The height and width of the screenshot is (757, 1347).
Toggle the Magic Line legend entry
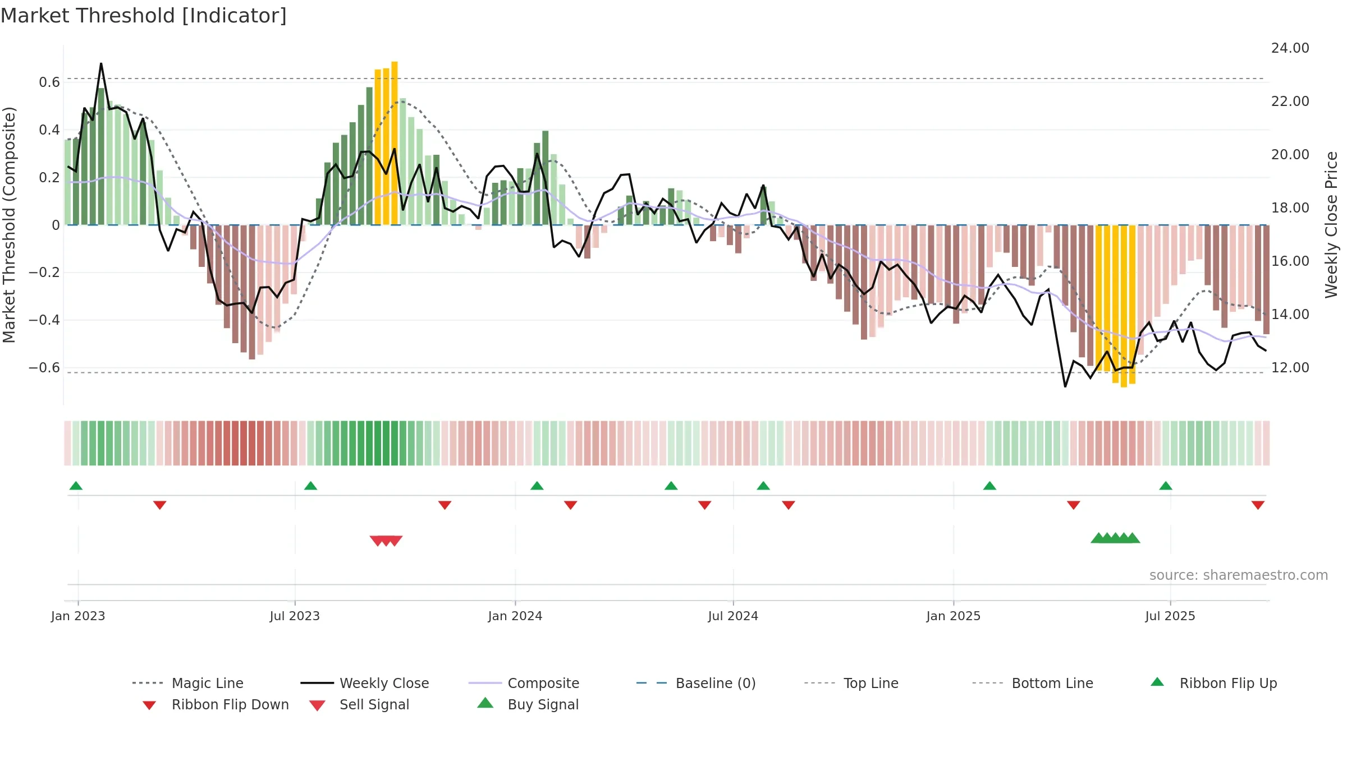pyautogui.click(x=188, y=683)
